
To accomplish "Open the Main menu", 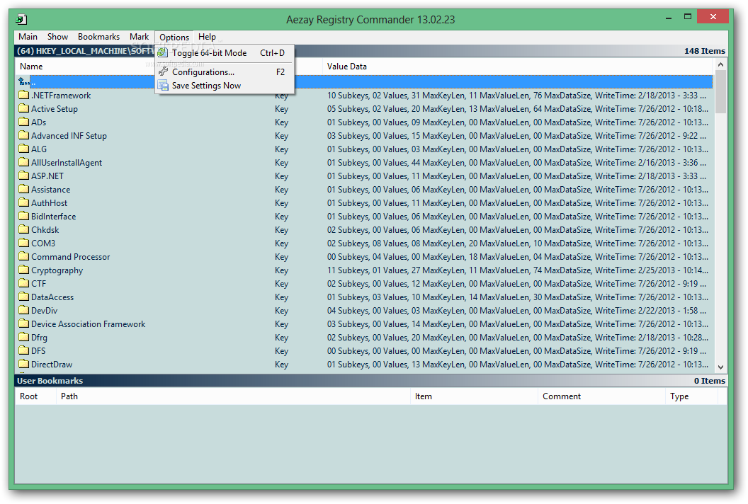I will pos(28,37).
